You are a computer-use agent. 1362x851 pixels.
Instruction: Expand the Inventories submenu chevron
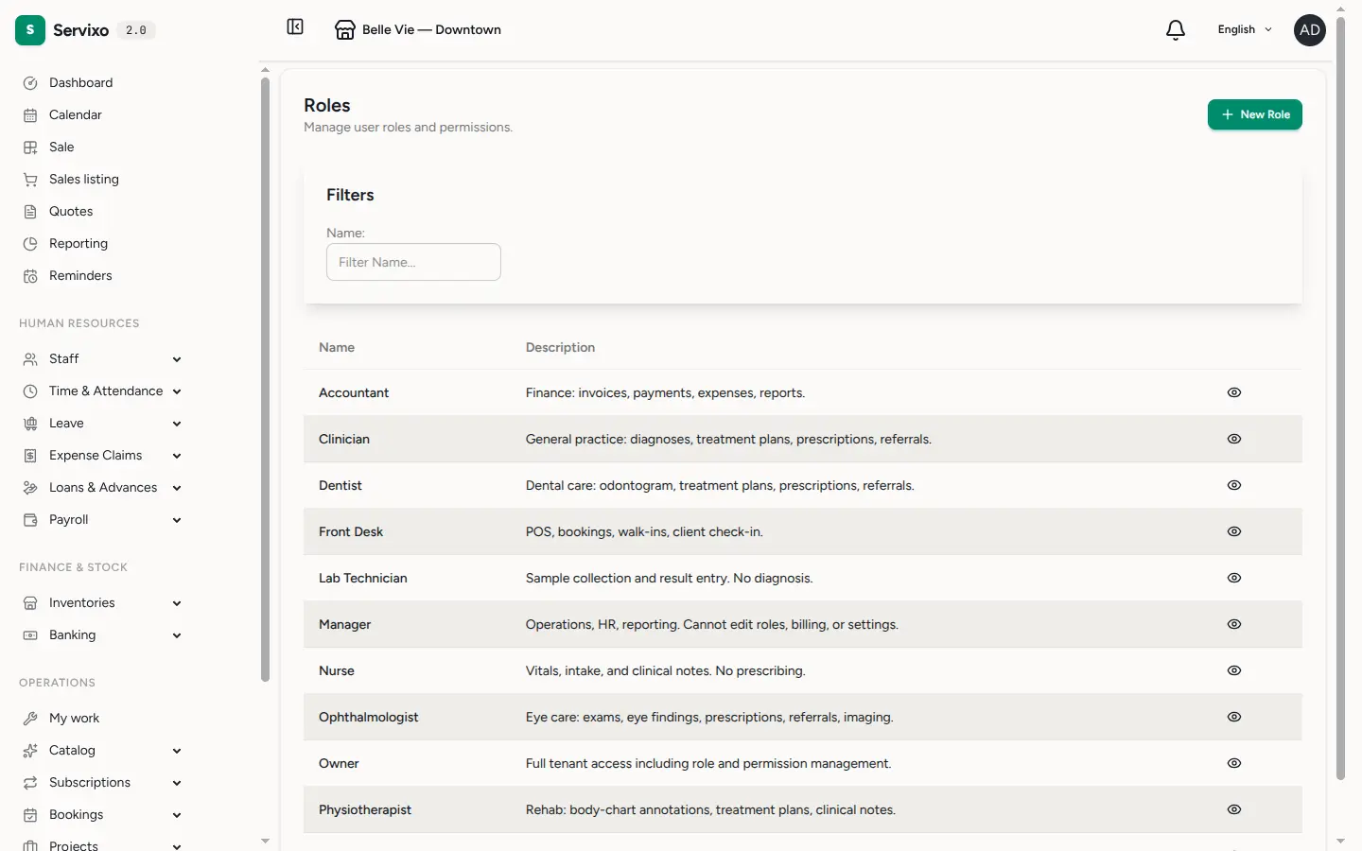click(x=177, y=603)
